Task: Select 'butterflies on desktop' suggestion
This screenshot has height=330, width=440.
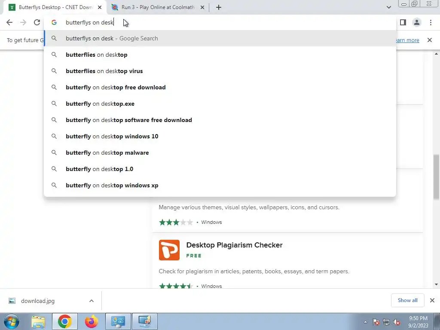Action: pos(220,55)
